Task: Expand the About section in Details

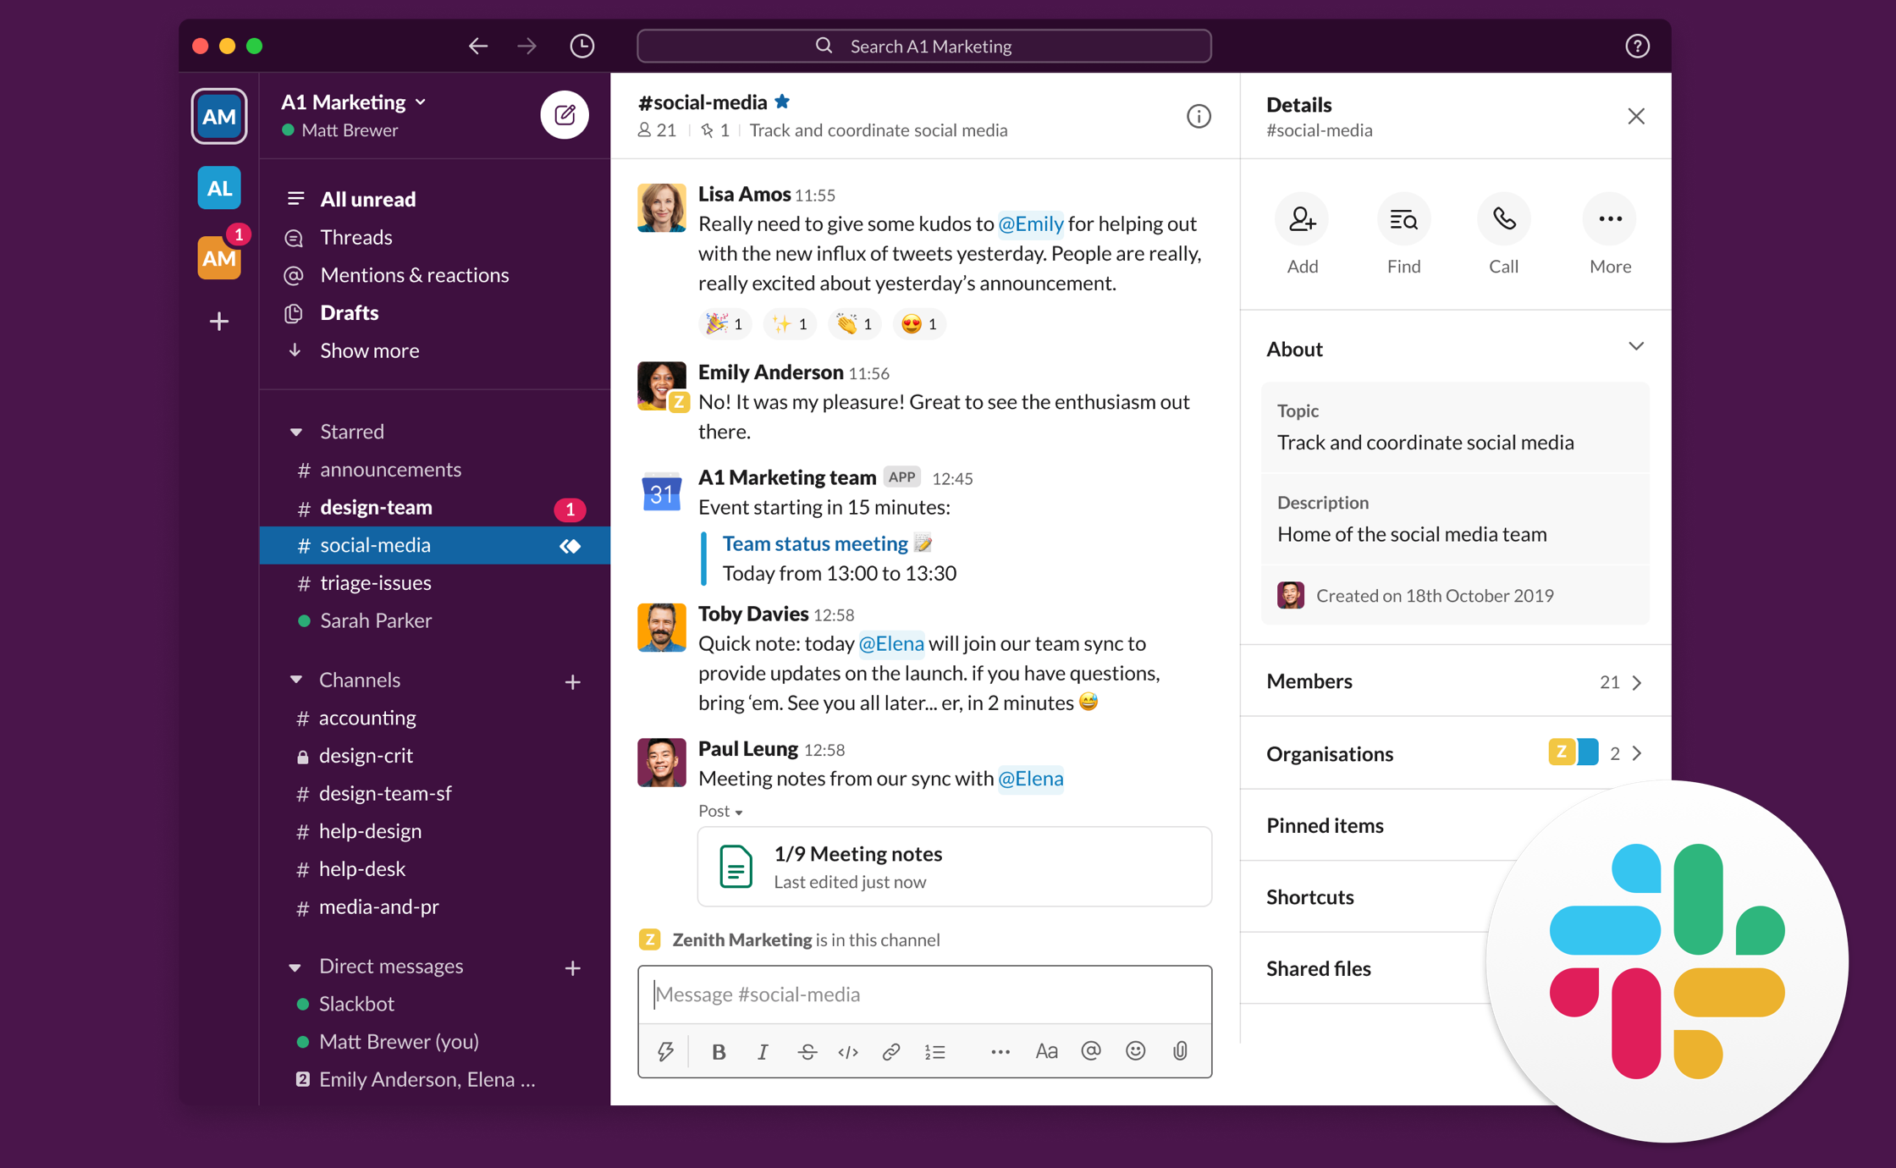Action: tap(1639, 350)
